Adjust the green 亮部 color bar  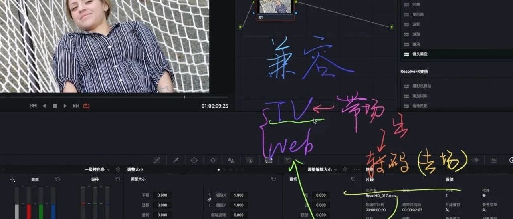pos(40,203)
